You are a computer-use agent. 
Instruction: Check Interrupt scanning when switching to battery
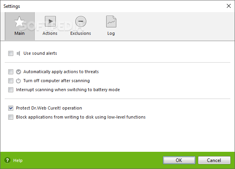pos(11,90)
